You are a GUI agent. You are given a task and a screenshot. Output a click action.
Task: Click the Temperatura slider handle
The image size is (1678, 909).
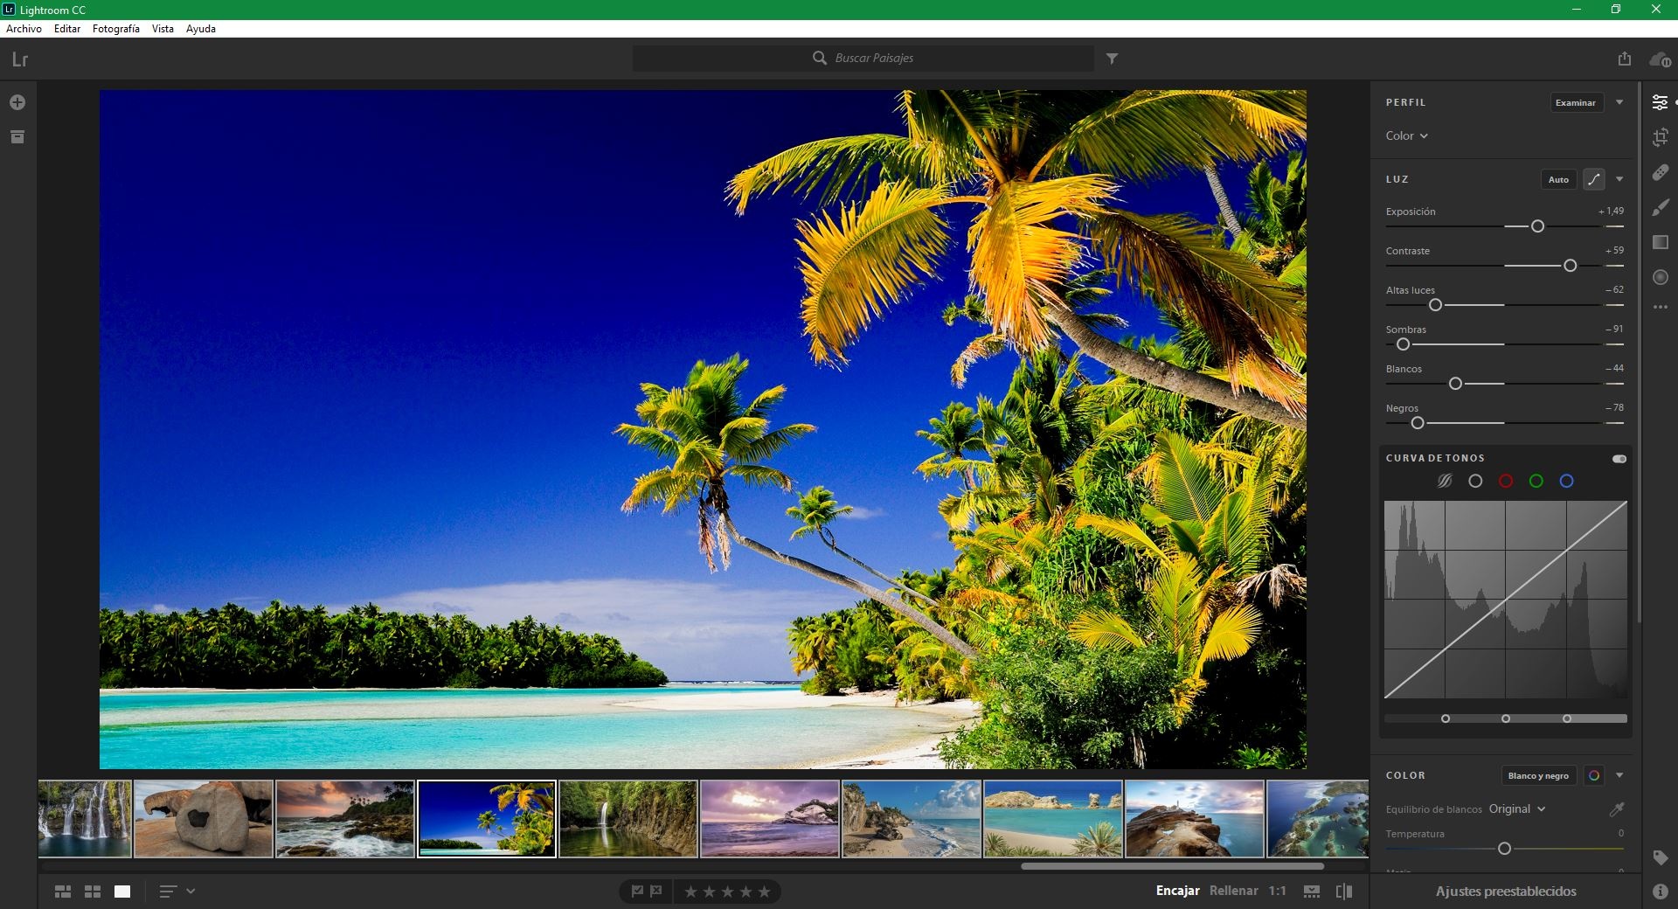(x=1504, y=849)
